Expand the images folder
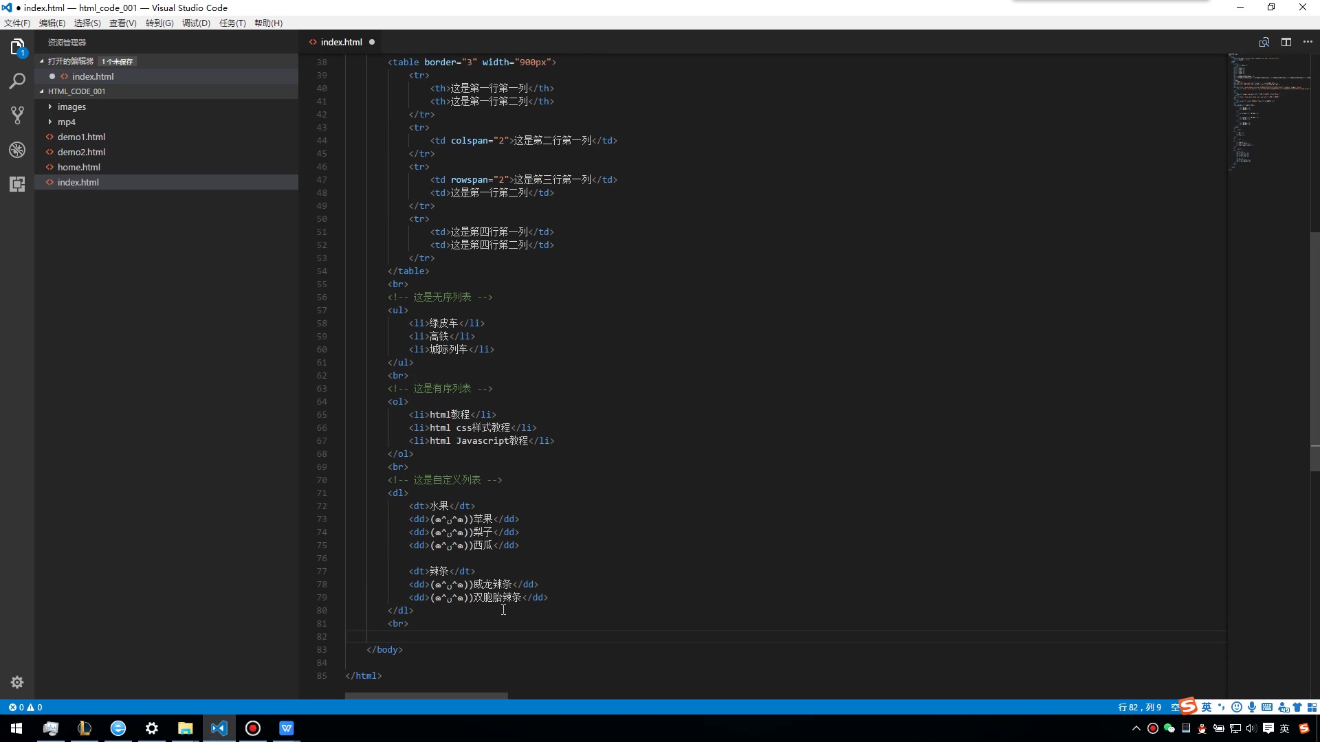 coord(71,106)
